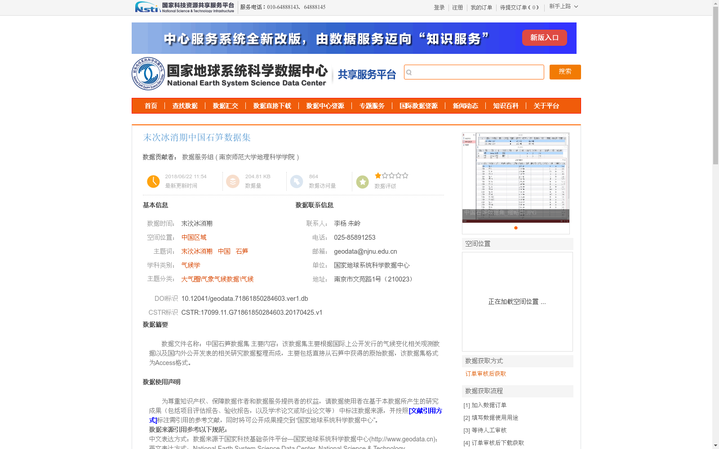Open 专题服务 navigation item
The width and height of the screenshot is (719, 449).
click(x=372, y=106)
